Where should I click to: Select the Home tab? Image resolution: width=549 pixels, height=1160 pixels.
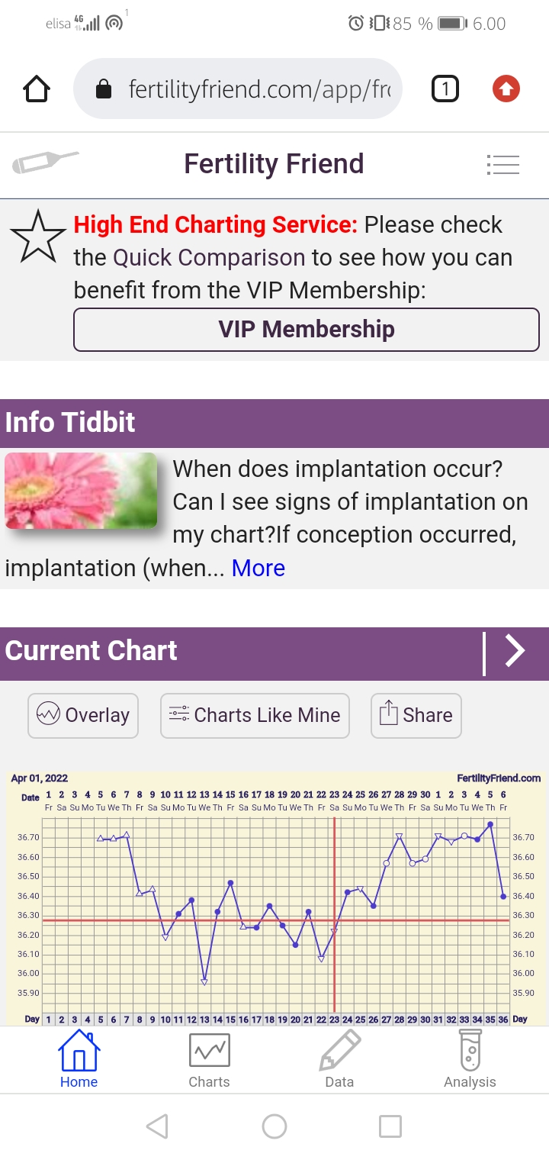[79, 1060]
